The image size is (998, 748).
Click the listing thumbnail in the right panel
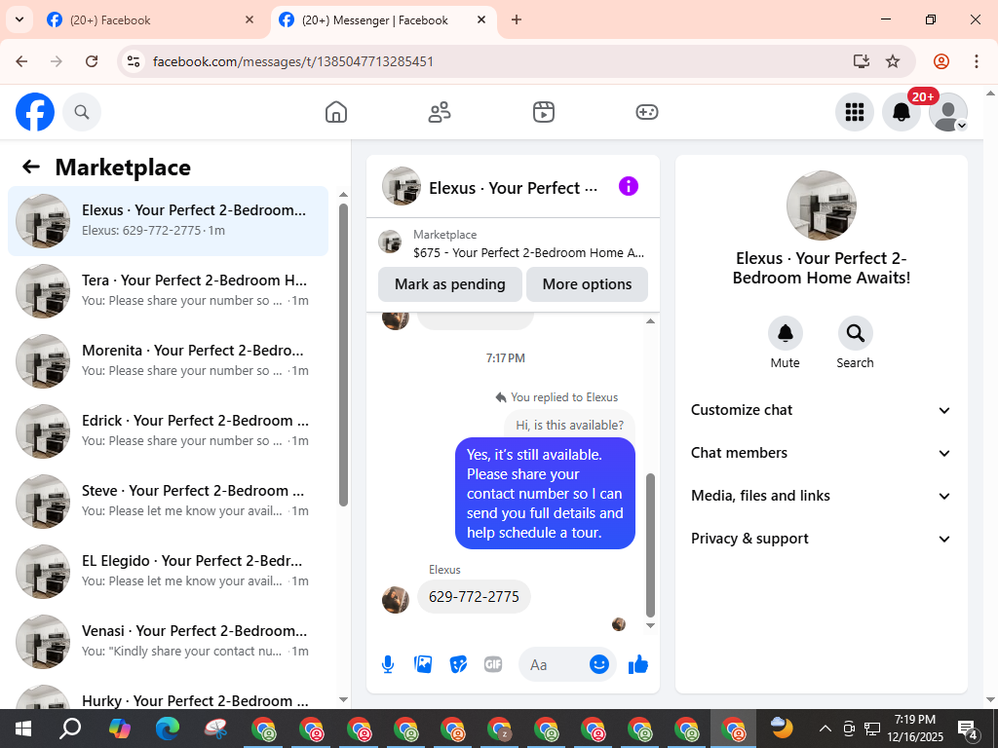821,206
